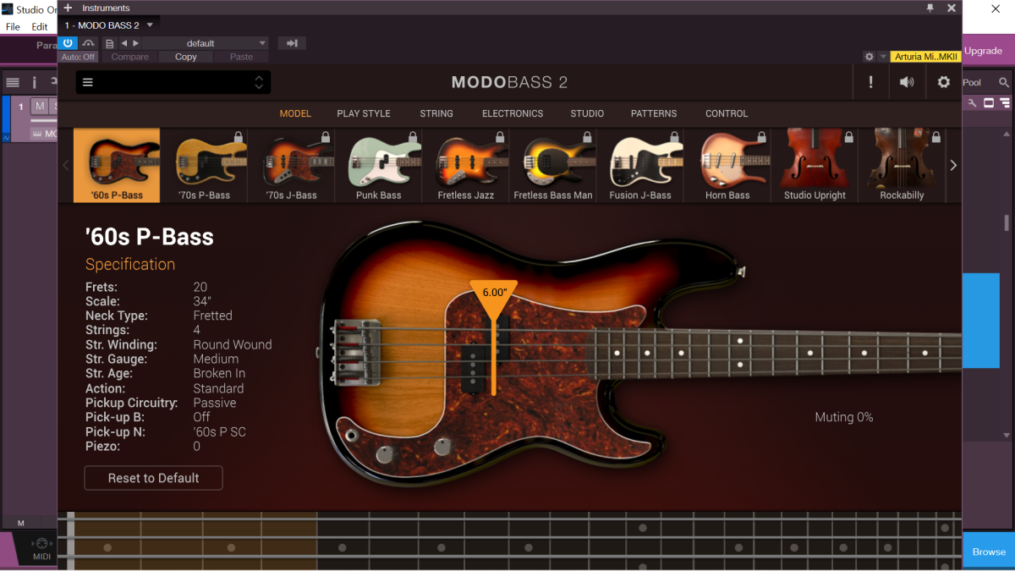
Task: Click the search magnifier in browser
Action: (x=1004, y=82)
